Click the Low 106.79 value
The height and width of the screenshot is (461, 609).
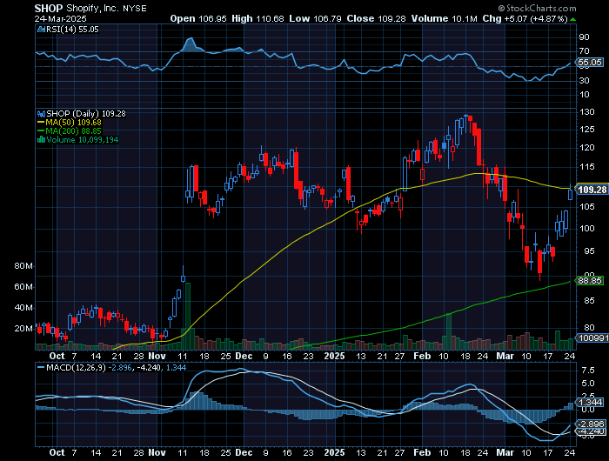[x=315, y=18]
